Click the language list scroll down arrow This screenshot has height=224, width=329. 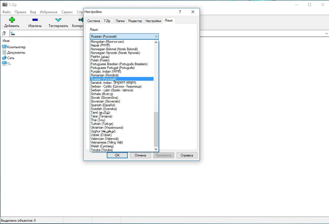(156, 149)
